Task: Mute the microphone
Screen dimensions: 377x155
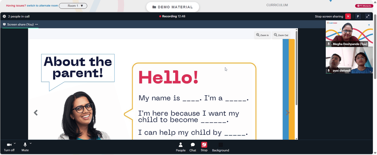Action: click(x=25, y=147)
